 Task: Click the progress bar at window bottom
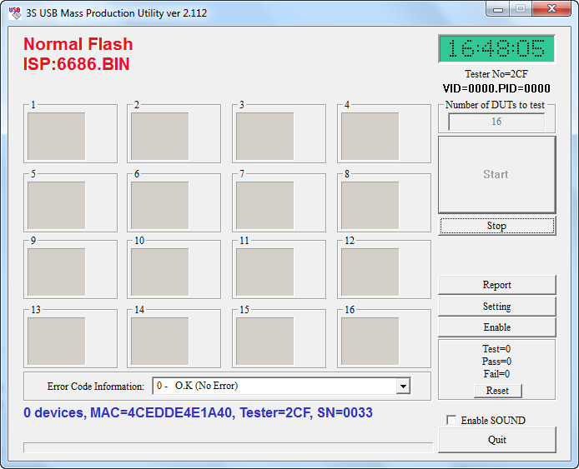[x=228, y=447]
